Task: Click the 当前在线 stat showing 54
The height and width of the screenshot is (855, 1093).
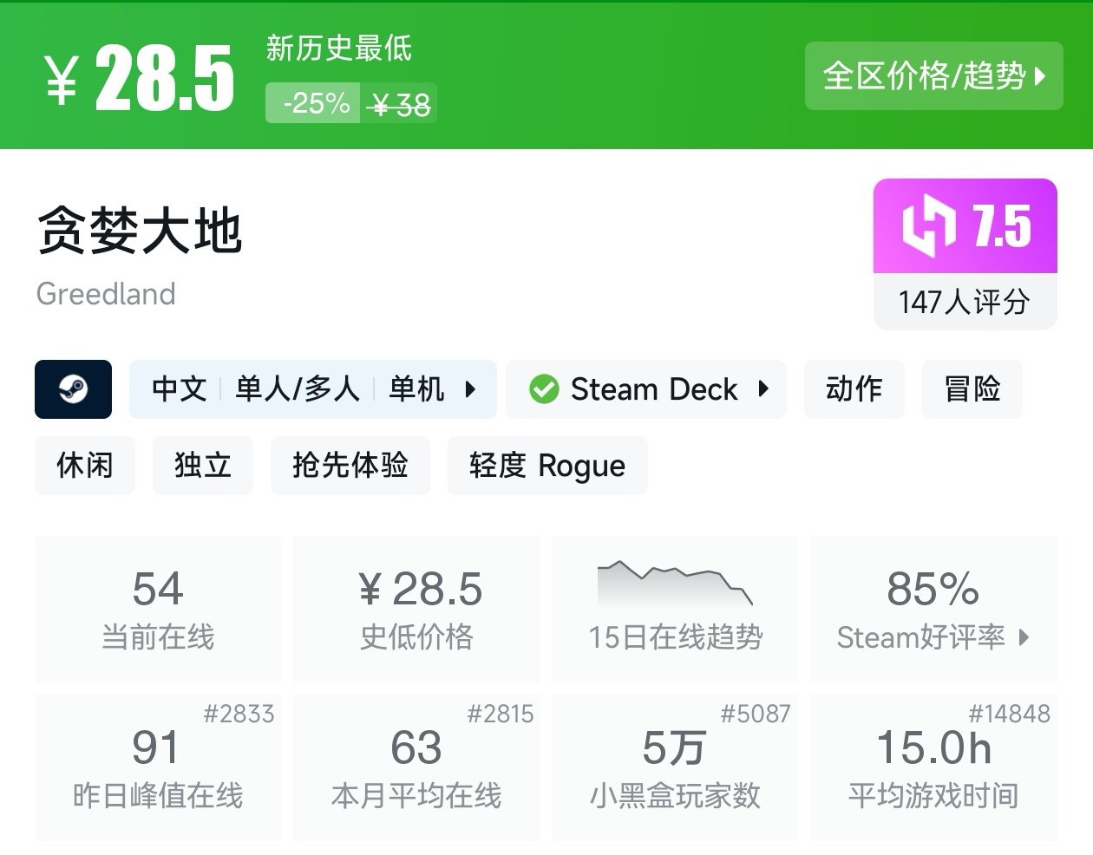Action: pos(158,608)
